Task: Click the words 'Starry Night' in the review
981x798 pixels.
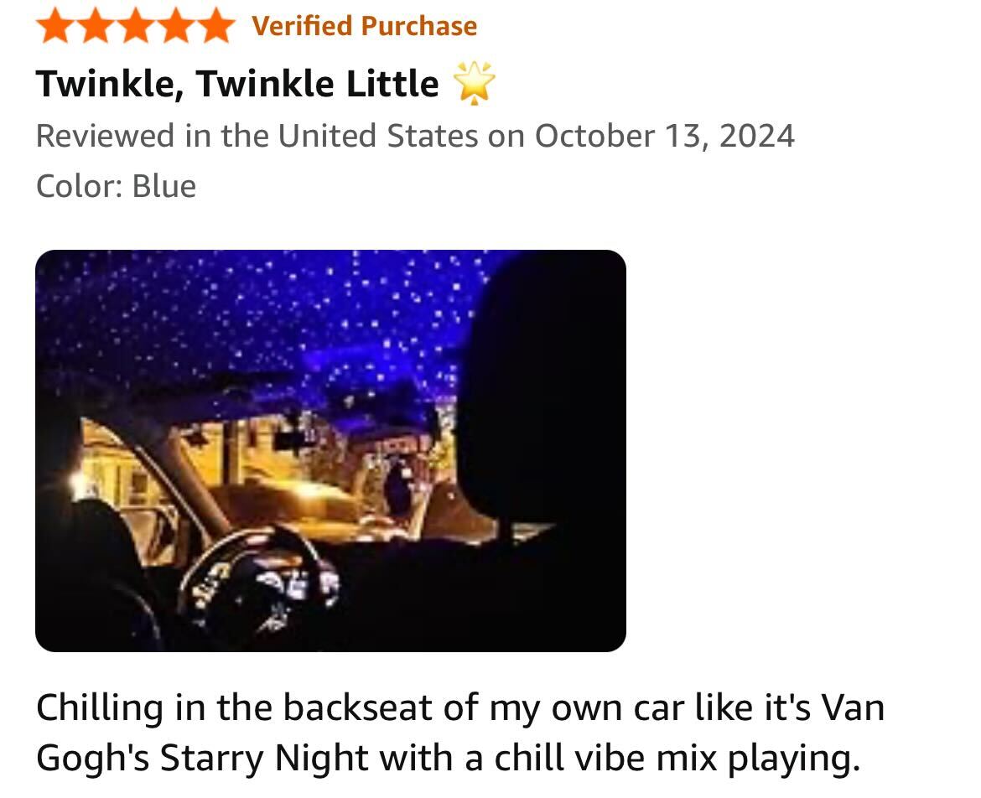Action: 264,759
